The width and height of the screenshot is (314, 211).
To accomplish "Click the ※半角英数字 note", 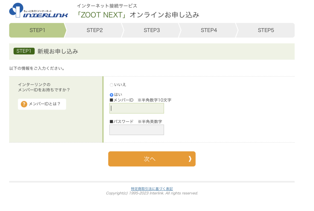I will (150, 122).
